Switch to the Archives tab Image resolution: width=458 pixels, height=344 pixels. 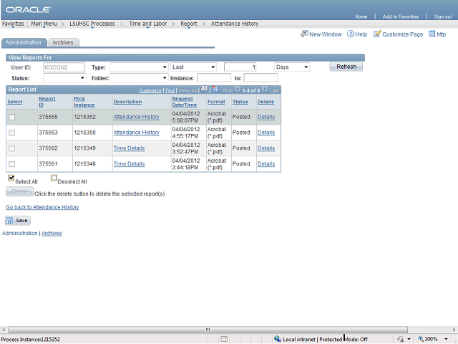[63, 42]
